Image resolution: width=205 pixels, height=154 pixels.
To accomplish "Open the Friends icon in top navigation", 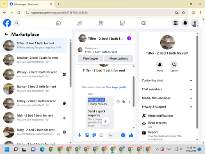I will (x=80, y=23).
